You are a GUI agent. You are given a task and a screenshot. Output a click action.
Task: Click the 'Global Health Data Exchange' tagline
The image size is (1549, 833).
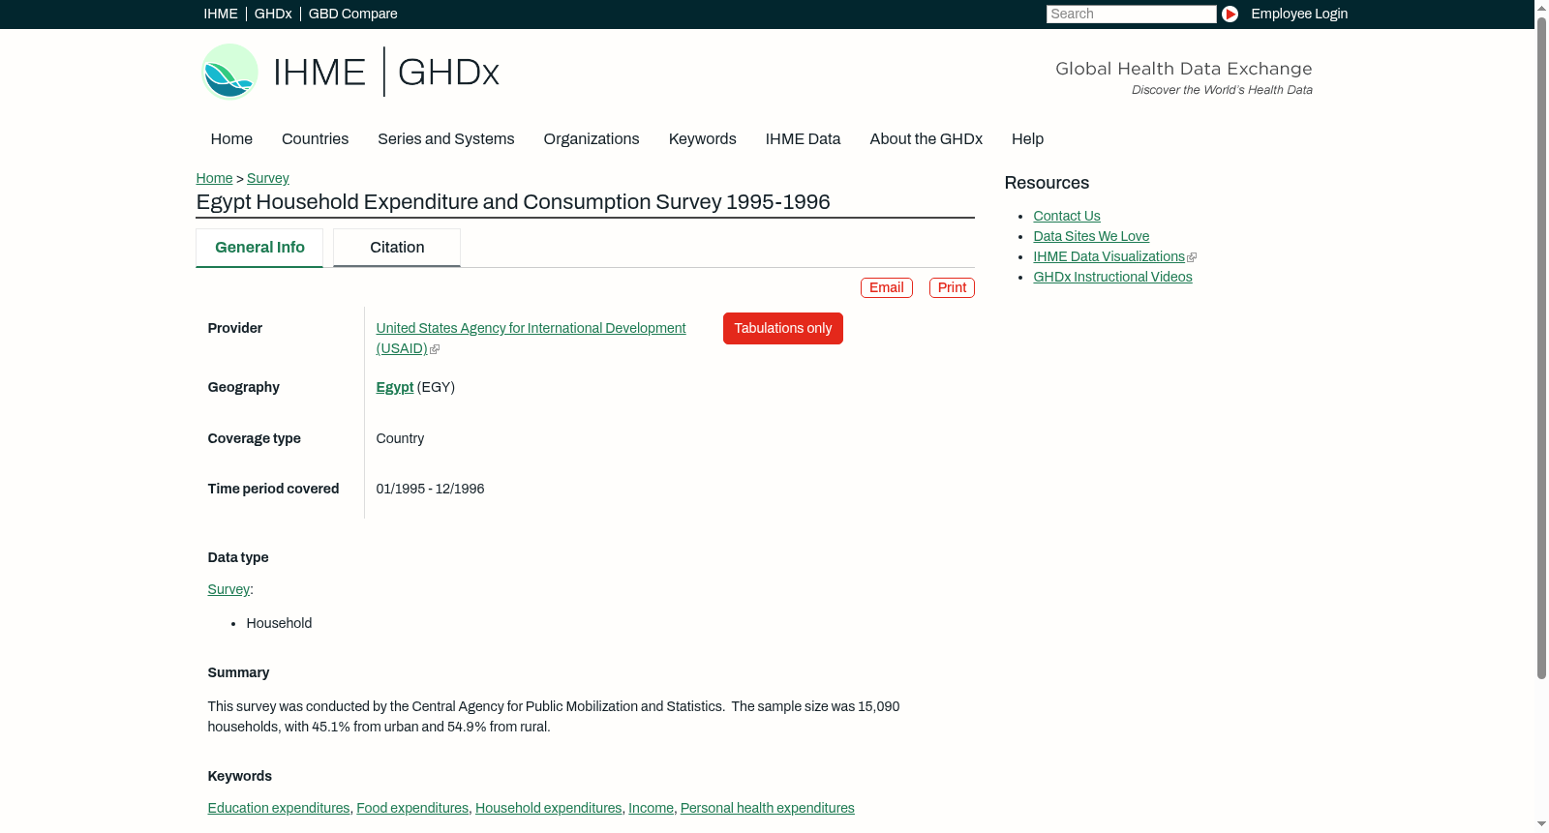(x=1183, y=69)
